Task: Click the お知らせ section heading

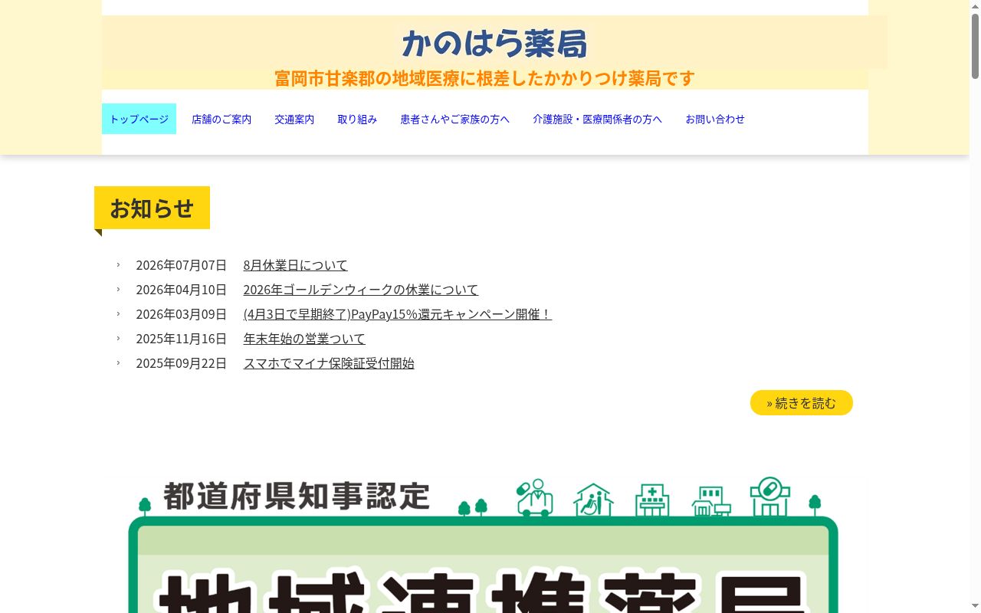Action: 152,208
